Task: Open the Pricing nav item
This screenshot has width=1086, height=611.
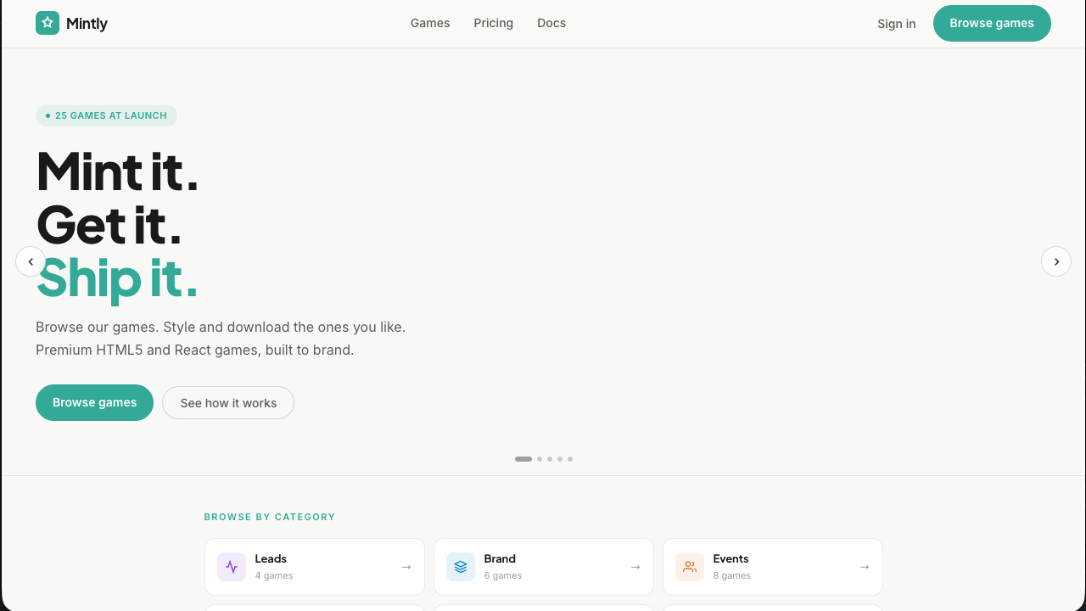Action: (x=494, y=23)
